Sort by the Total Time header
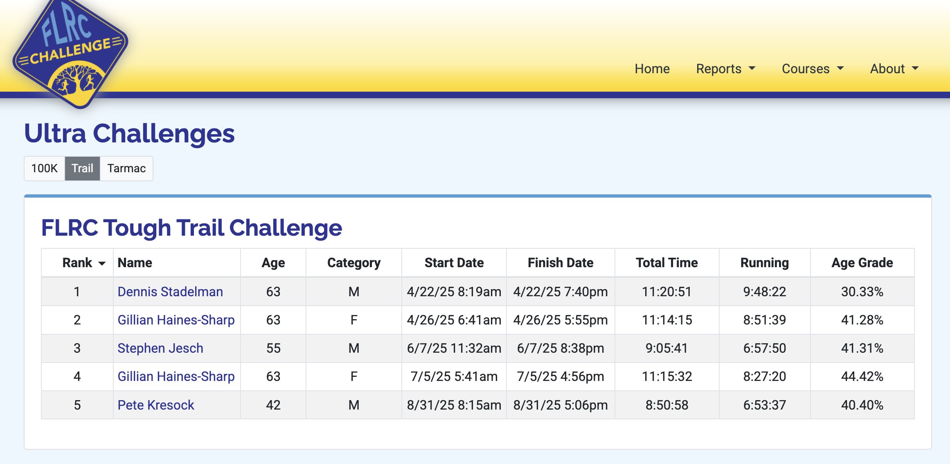 667,263
